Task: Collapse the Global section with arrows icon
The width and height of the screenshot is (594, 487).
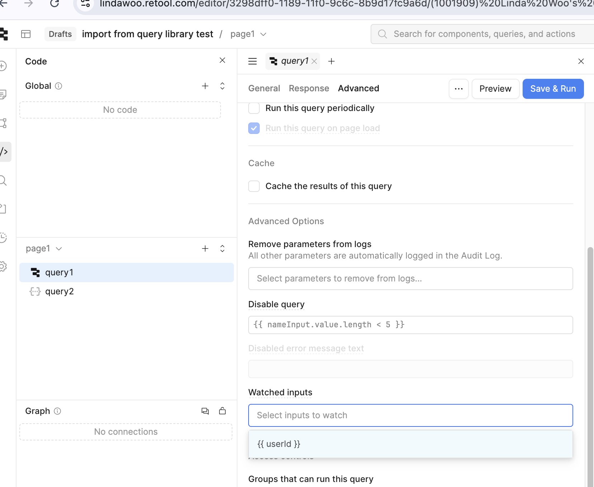Action: [222, 86]
